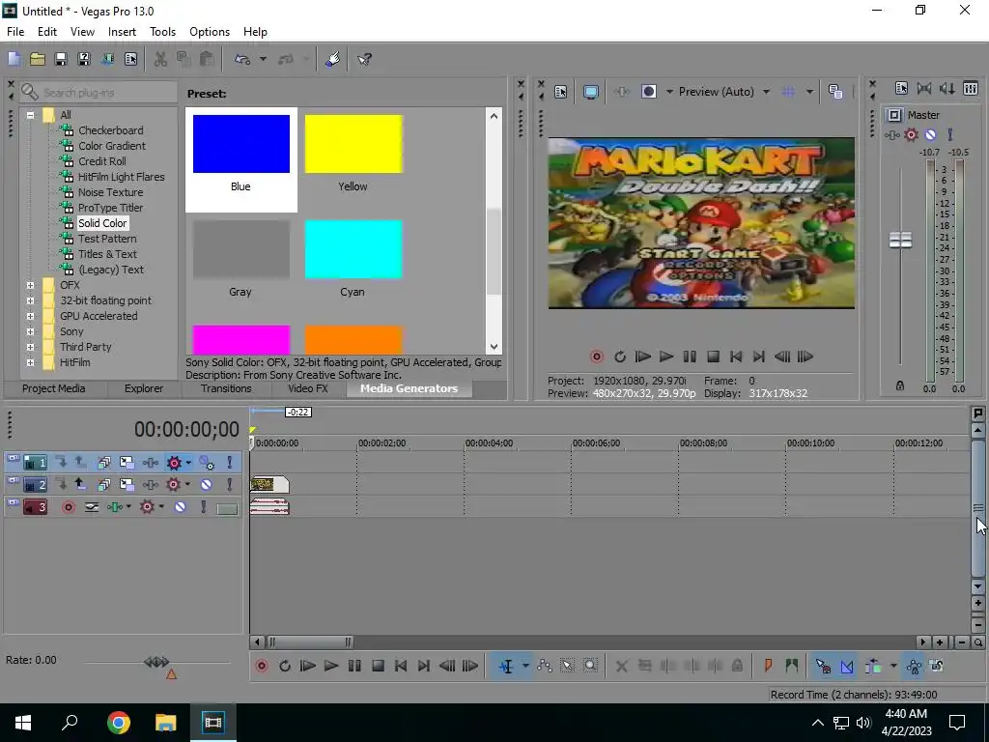Viewport: 989px width, 742px height.
Task: Solo video track 1
Action: click(x=230, y=463)
